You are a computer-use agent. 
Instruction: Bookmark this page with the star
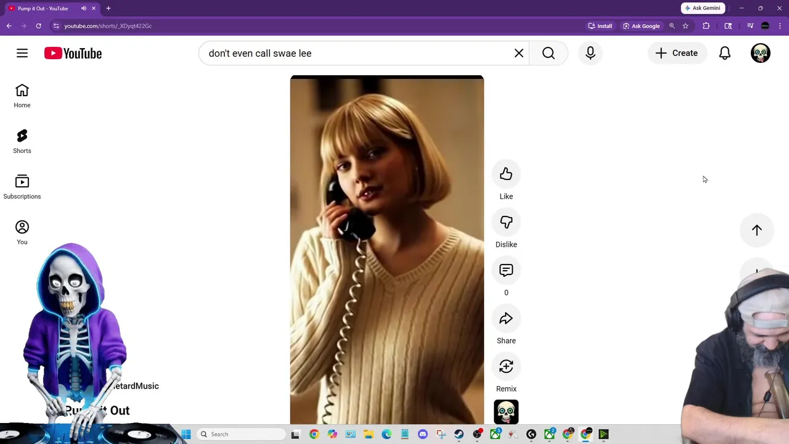pyautogui.click(x=685, y=26)
